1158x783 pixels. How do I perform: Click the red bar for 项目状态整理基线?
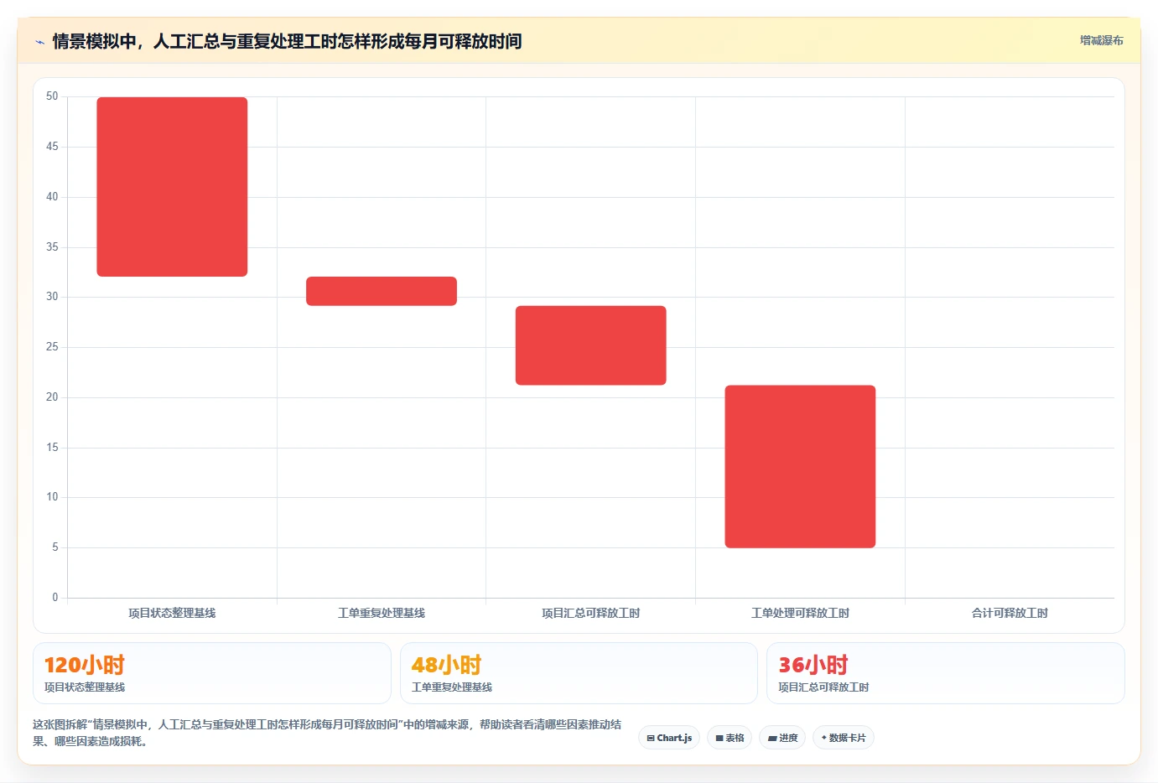172,187
